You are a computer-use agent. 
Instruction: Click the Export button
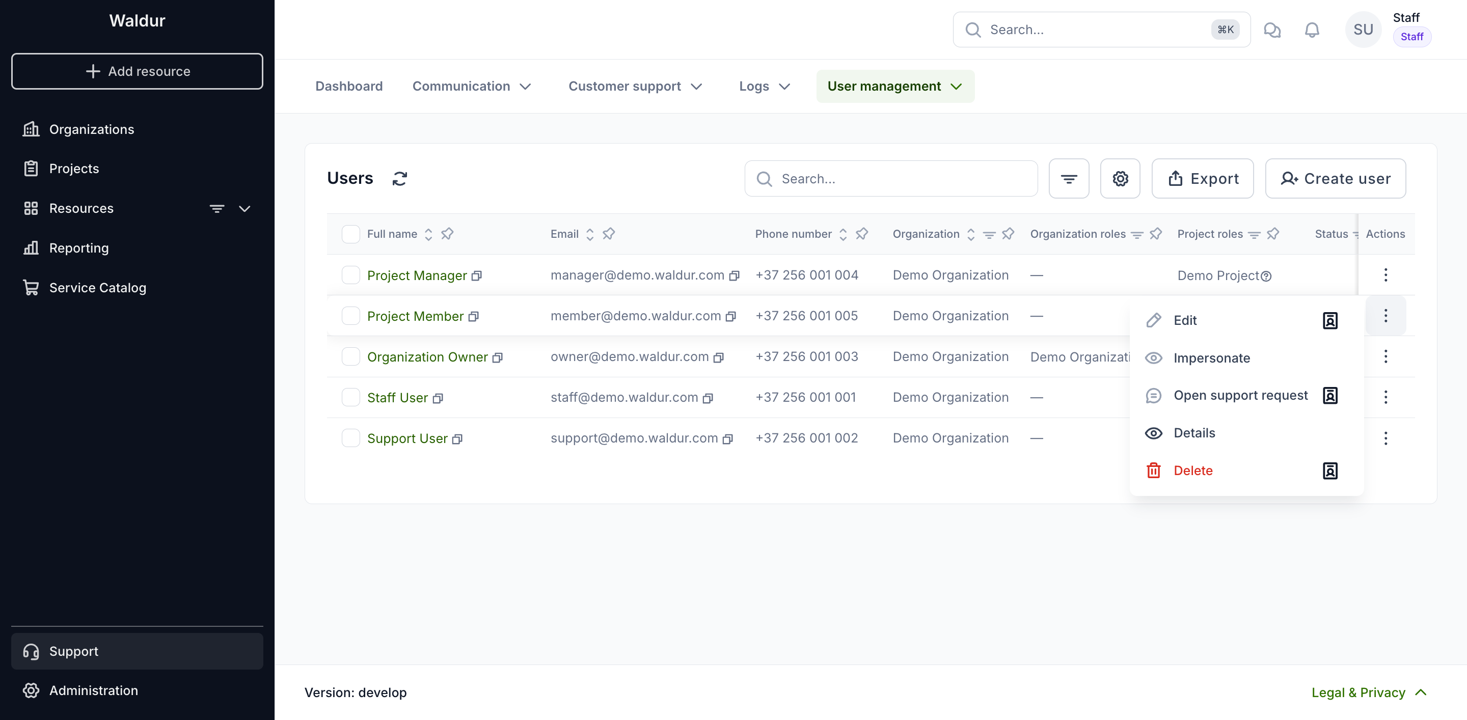[x=1202, y=179]
